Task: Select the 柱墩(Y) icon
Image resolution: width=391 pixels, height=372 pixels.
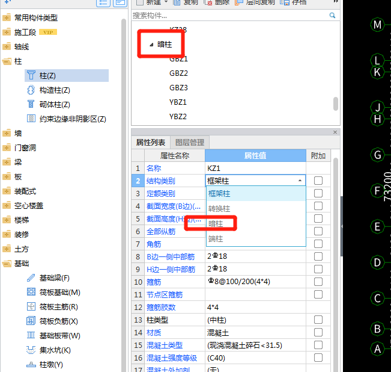Action: point(31,364)
